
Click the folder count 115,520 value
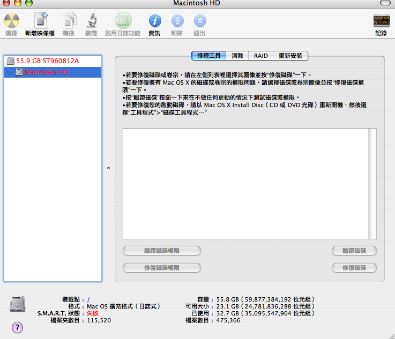tap(99, 320)
